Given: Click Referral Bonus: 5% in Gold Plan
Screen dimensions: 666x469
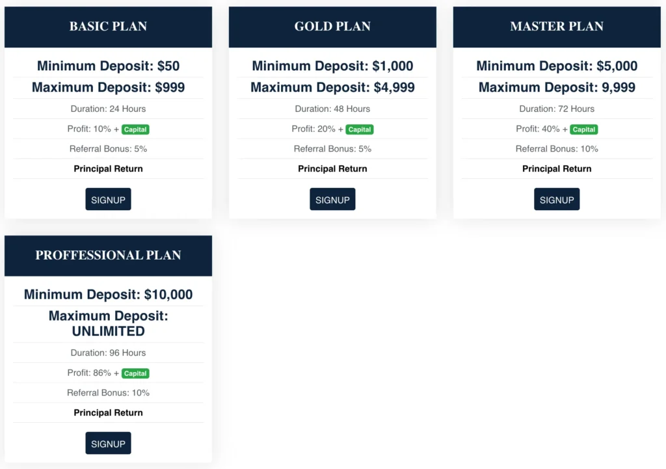Looking at the screenshot, I should click(x=332, y=149).
